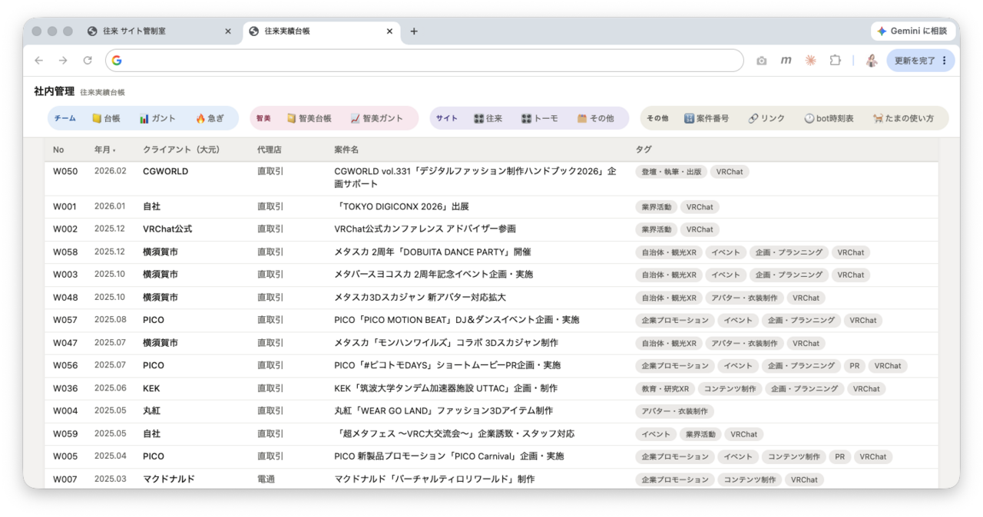Select CGWORLD client cell
Viewport: 983px width, 517px height.
[165, 172]
